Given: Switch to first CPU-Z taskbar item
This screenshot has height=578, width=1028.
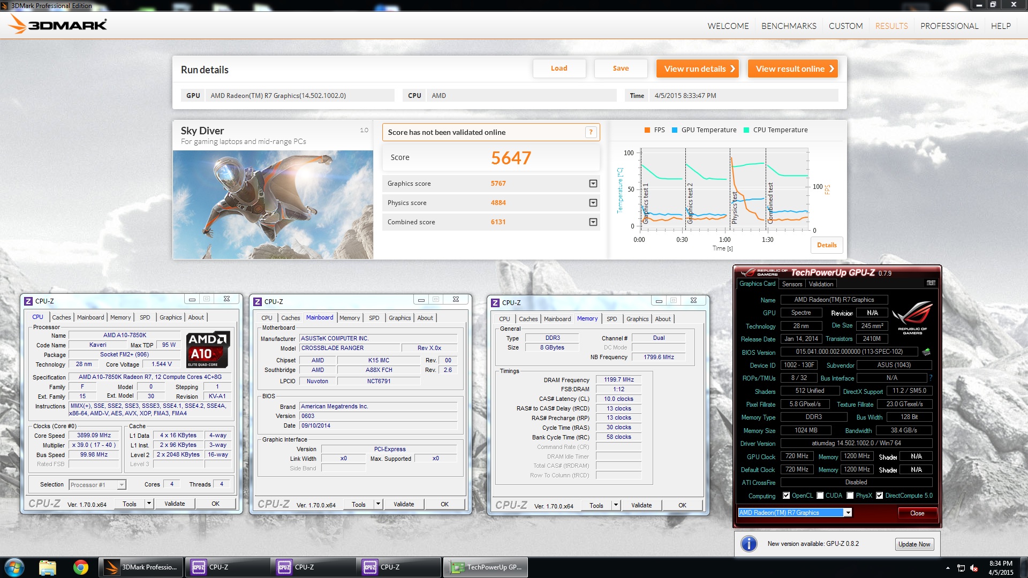Looking at the screenshot, I should [x=228, y=567].
